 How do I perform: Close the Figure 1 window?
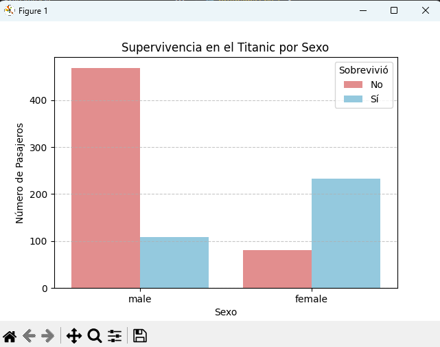point(425,10)
